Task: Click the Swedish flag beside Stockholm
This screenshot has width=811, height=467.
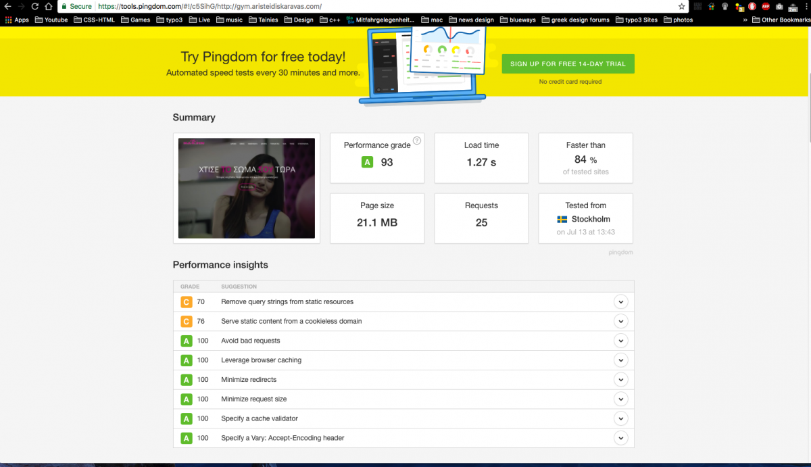Action: (x=562, y=219)
